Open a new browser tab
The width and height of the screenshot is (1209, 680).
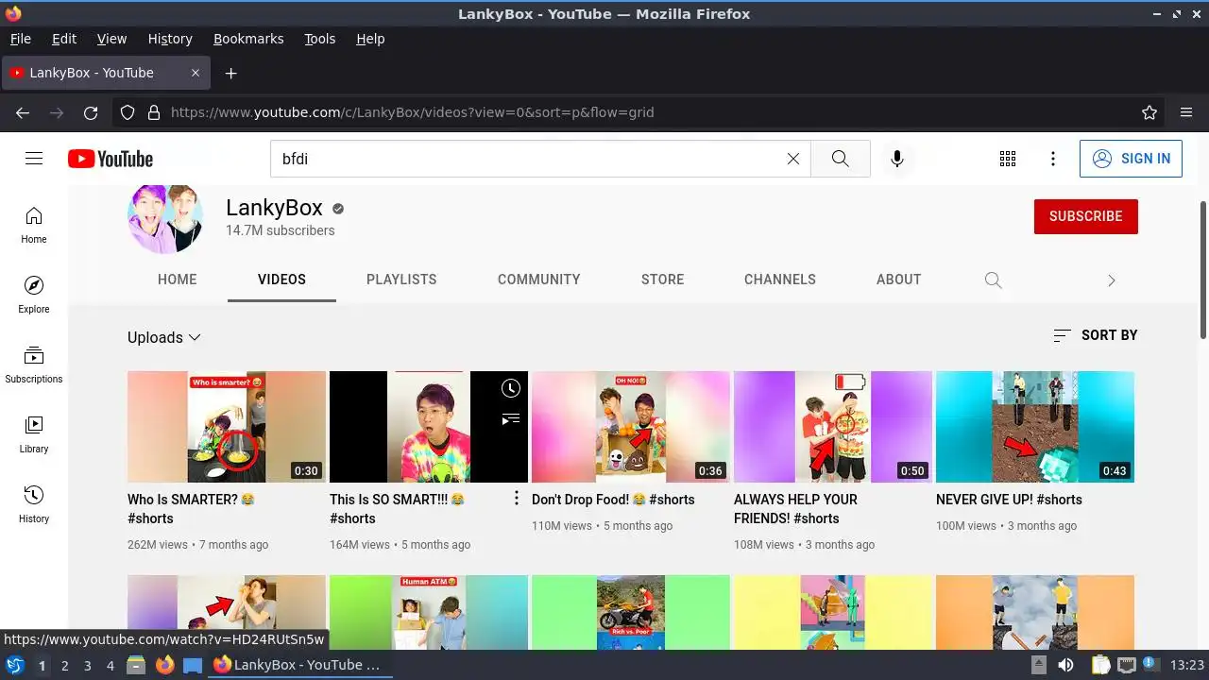(230, 73)
